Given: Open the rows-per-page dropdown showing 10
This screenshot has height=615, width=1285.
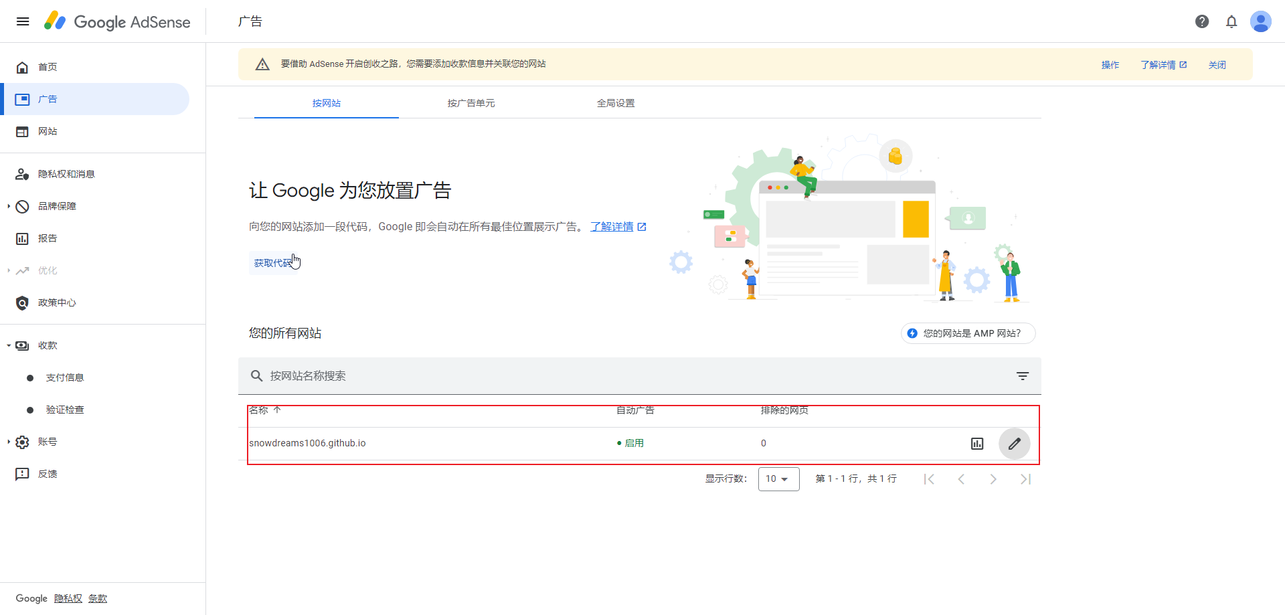Looking at the screenshot, I should [x=778, y=479].
